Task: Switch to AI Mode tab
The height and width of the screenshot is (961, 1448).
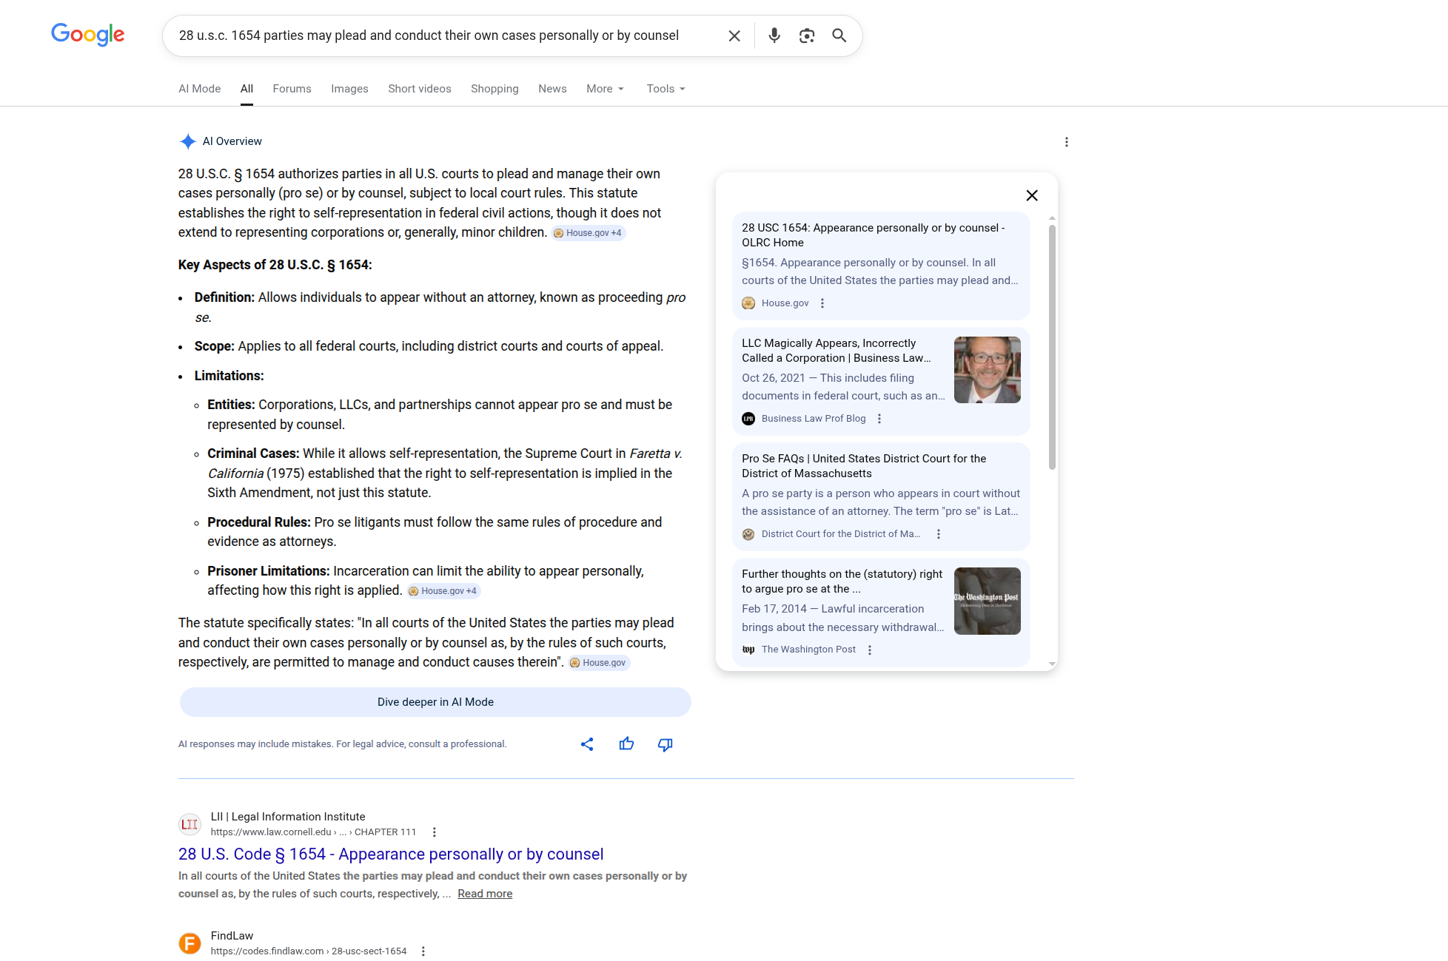Action: (x=199, y=89)
